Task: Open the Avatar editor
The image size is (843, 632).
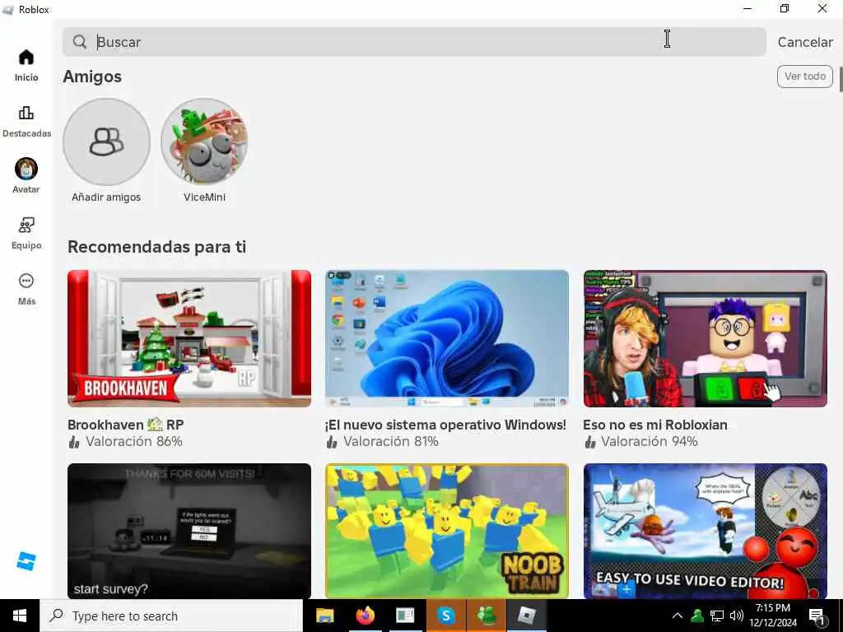Action: coord(26,176)
